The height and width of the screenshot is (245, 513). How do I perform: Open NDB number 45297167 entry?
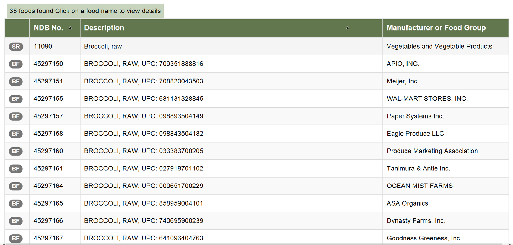(48, 238)
